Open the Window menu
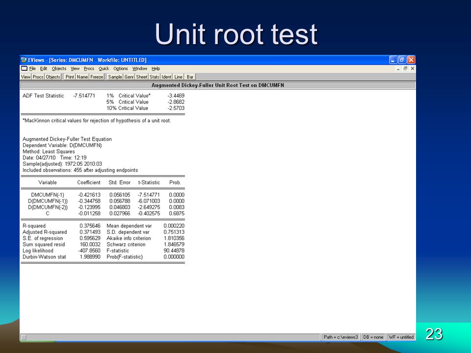This screenshot has width=471, height=353. coord(140,69)
